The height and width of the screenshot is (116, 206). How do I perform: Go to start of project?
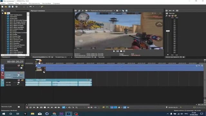[x=48, y=107]
